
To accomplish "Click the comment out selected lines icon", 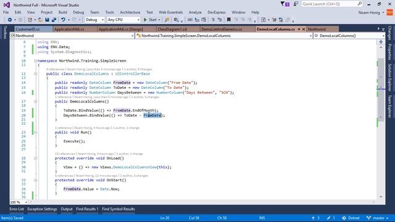I will [x=213, y=20].
